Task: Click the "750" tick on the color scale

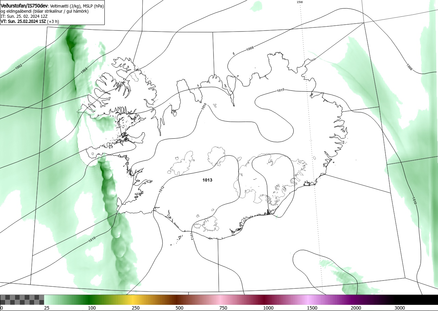Action: coord(223,308)
